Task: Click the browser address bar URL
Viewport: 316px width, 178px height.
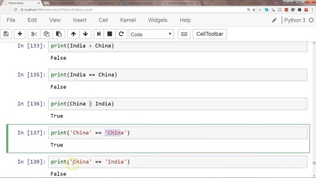Action: tap(58, 10)
